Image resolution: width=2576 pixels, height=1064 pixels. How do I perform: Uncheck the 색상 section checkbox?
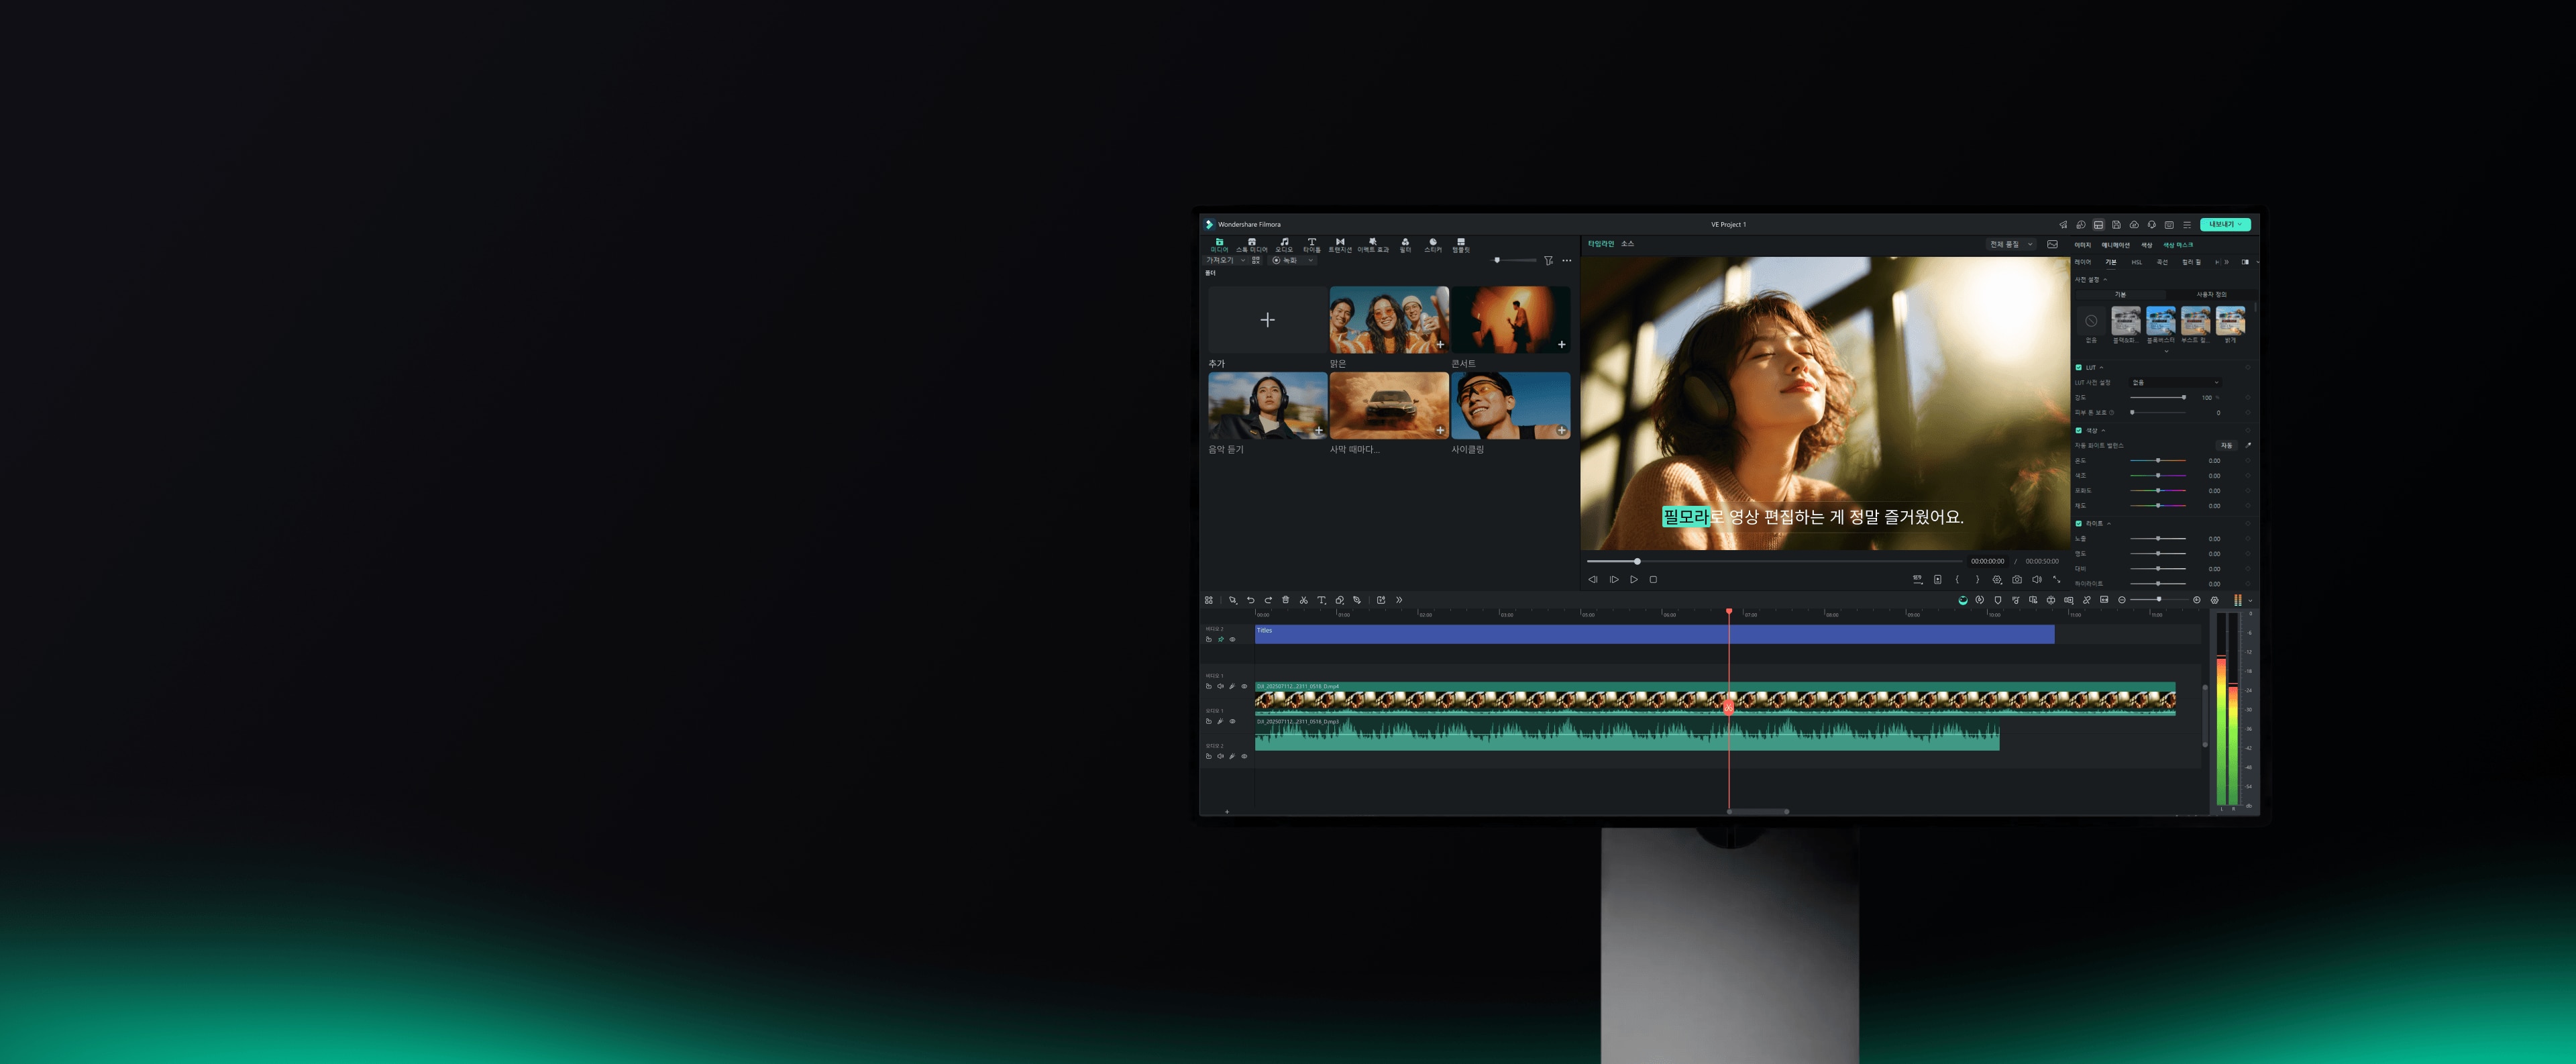pos(2079,430)
